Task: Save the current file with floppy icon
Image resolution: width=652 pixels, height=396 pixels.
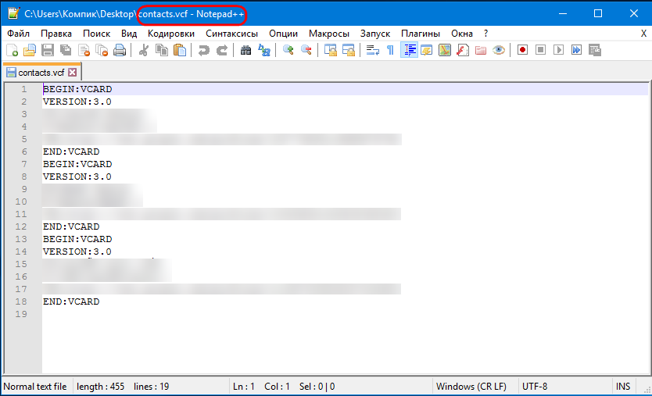Action: 48,50
